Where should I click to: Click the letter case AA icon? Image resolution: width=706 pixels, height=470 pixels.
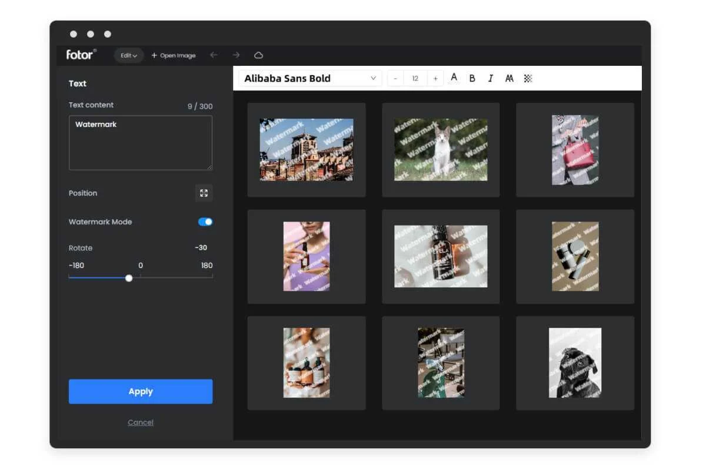click(509, 78)
